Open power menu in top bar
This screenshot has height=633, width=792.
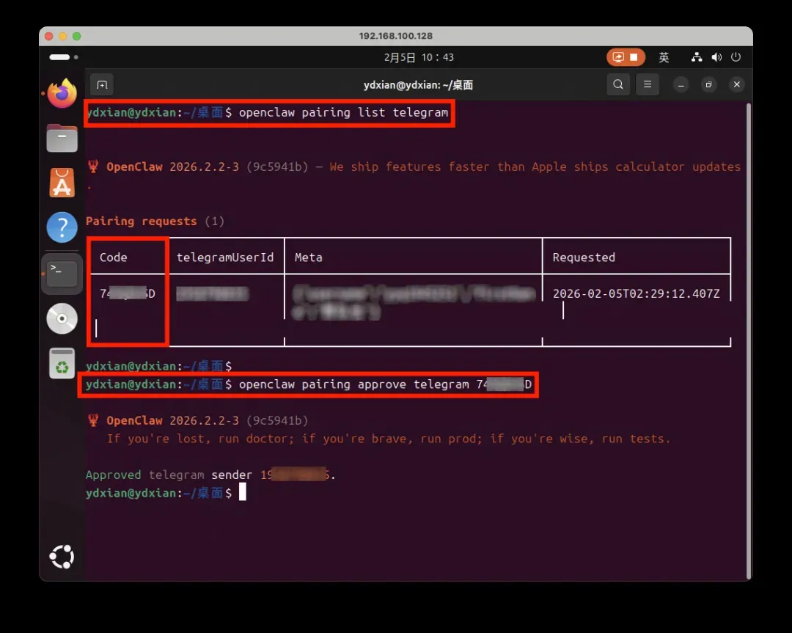(x=736, y=57)
